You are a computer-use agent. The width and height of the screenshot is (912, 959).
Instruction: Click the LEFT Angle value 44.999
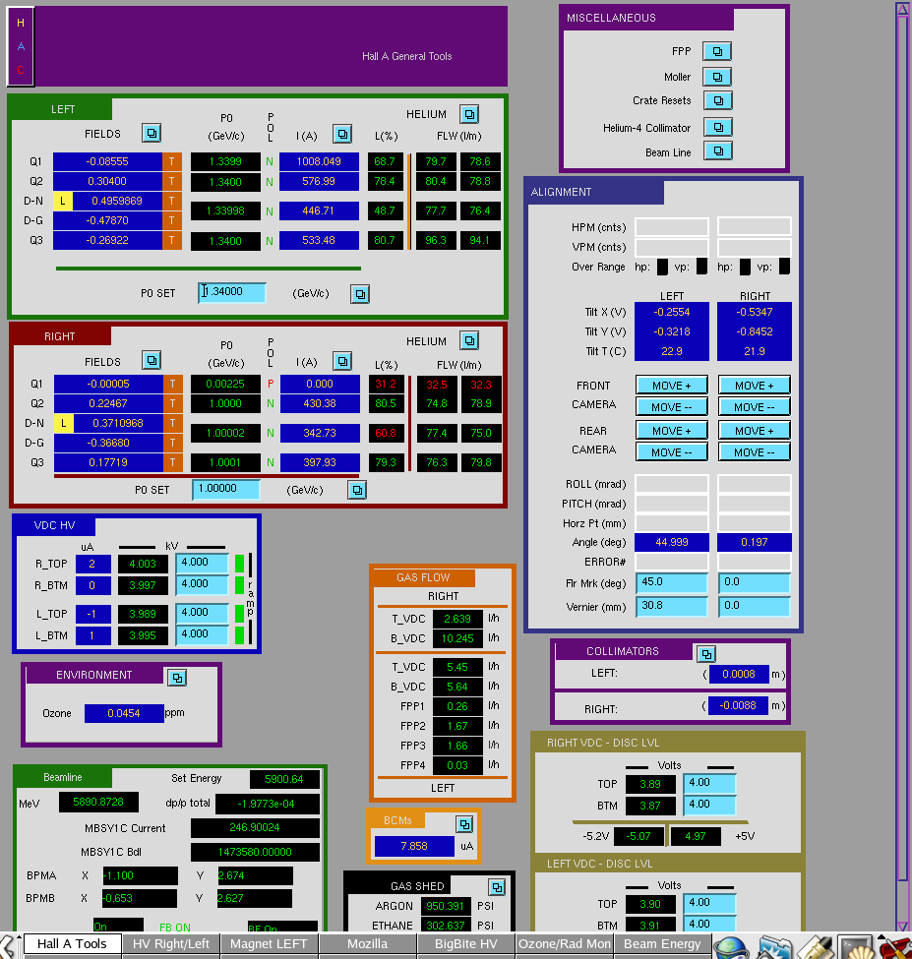[672, 543]
